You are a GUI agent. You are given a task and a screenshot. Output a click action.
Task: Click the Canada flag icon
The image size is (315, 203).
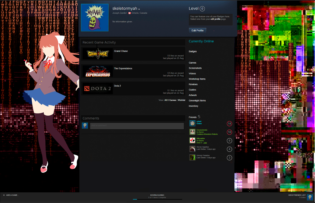click(x=130, y=13)
